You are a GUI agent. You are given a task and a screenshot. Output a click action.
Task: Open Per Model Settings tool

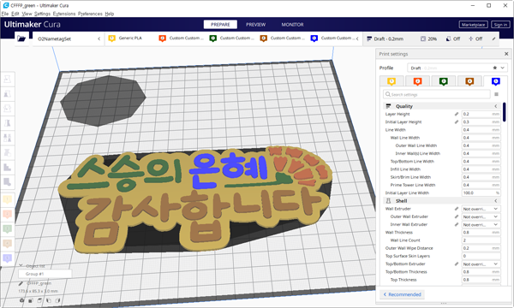coord(8,138)
